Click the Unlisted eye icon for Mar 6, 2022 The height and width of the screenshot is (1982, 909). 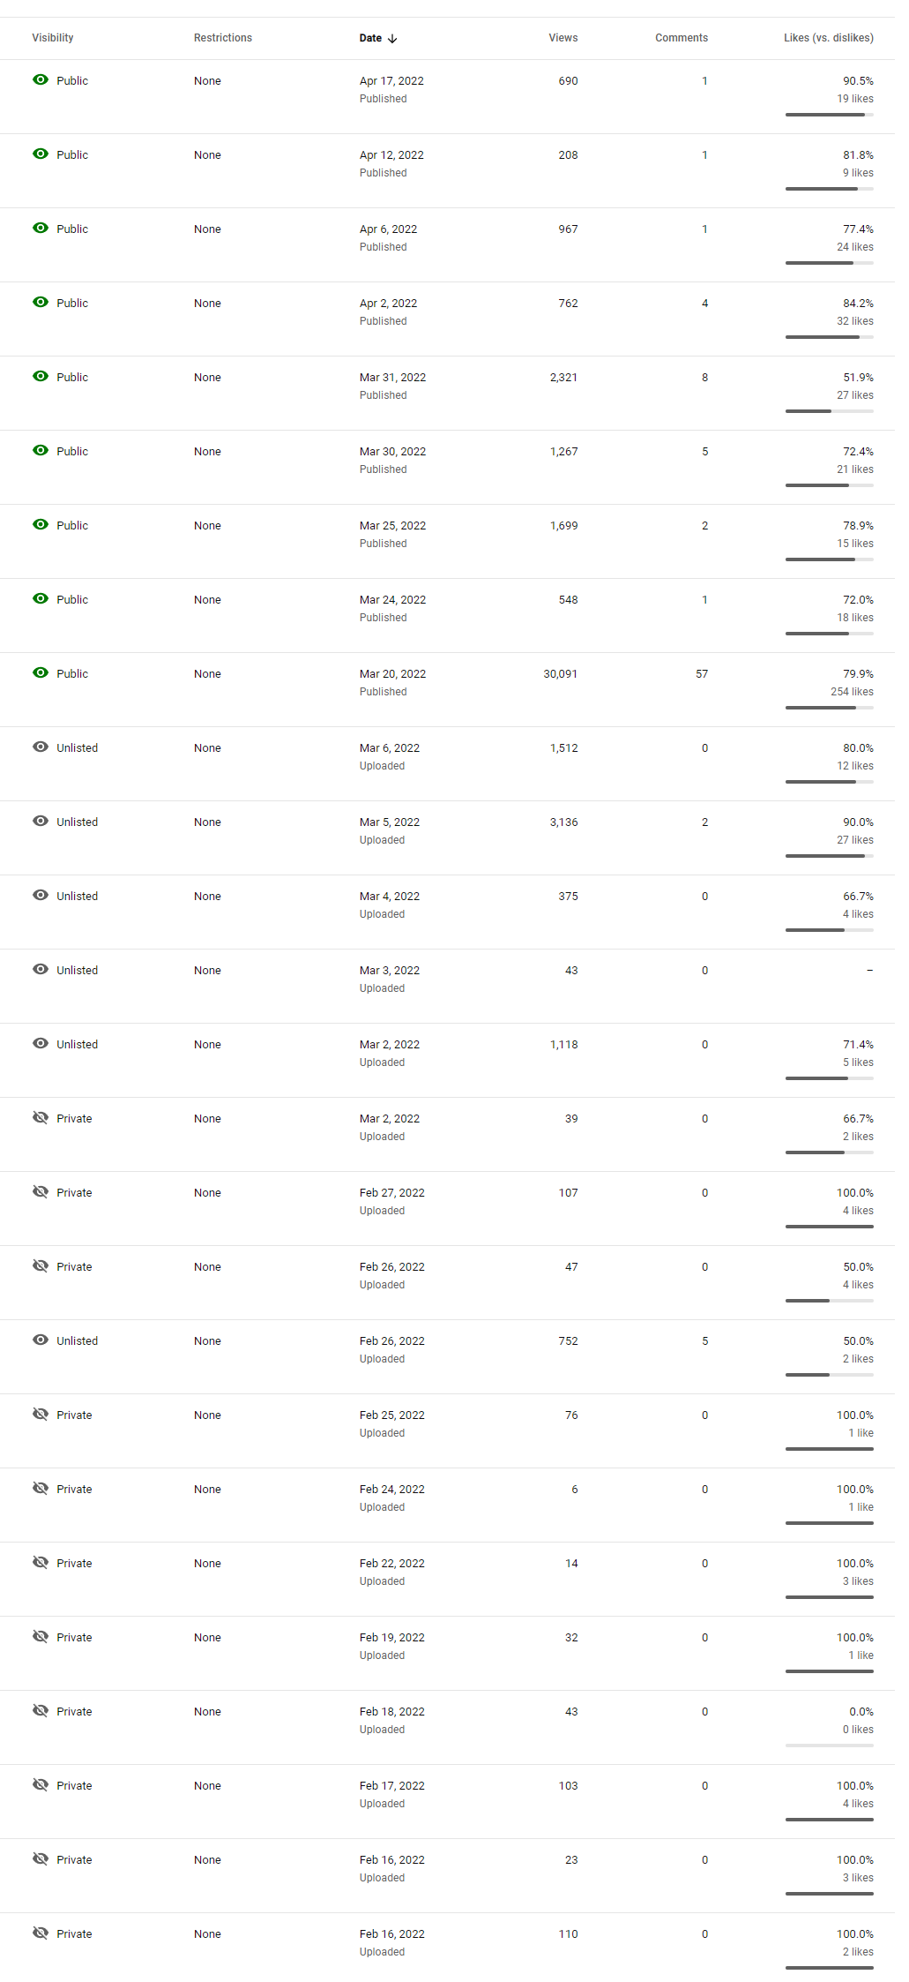[x=41, y=747]
